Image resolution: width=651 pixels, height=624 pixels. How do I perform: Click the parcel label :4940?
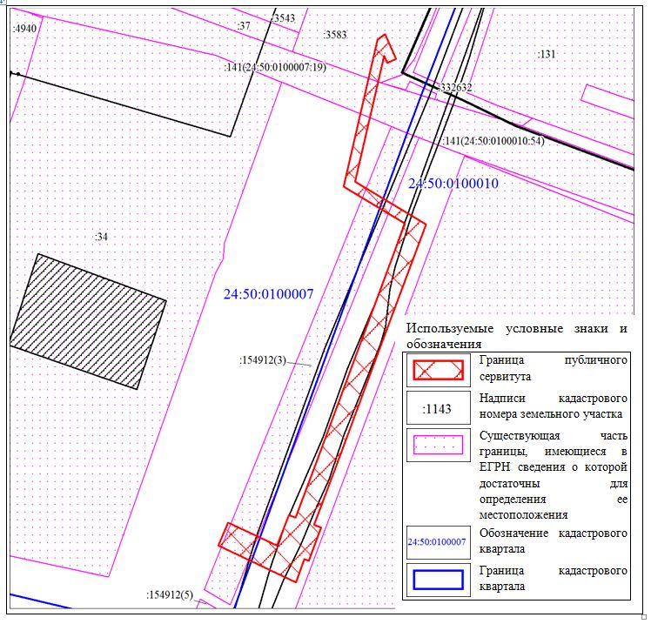(27, 29)
